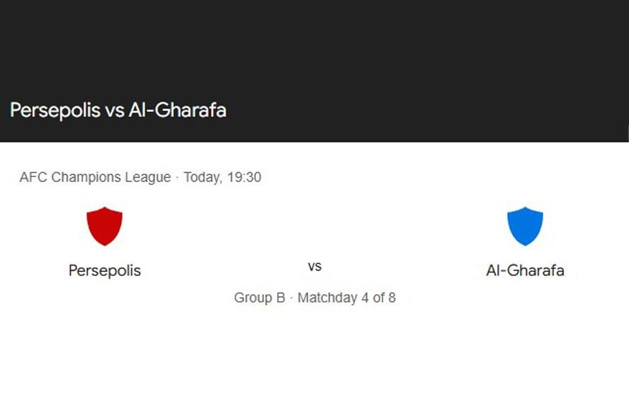Click the word Matchday in the round info
Viewport: 629px width, 406px height.
[327, 298]
